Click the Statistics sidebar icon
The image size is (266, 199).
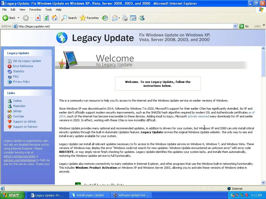point(10,72)
